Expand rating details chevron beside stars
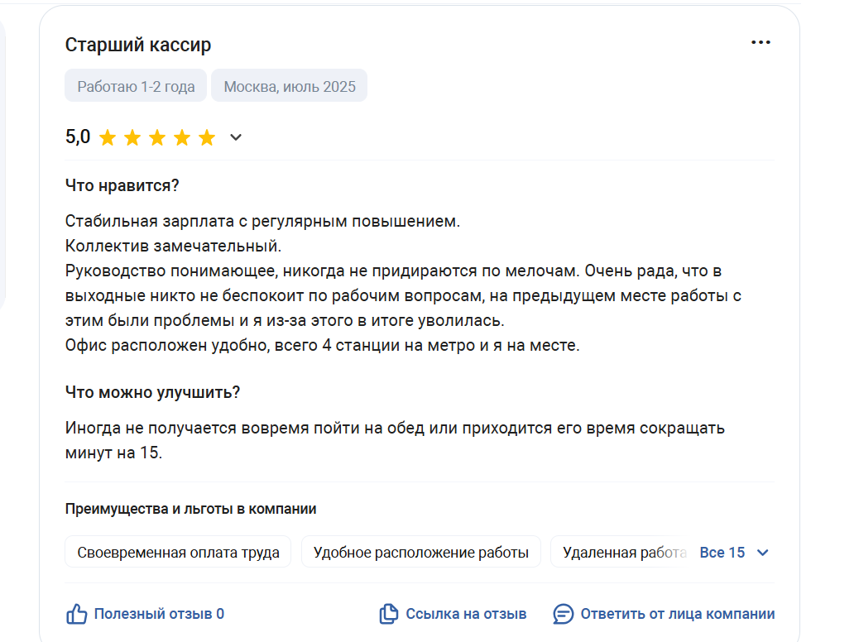The image size is (859, 642). [236, 137]
